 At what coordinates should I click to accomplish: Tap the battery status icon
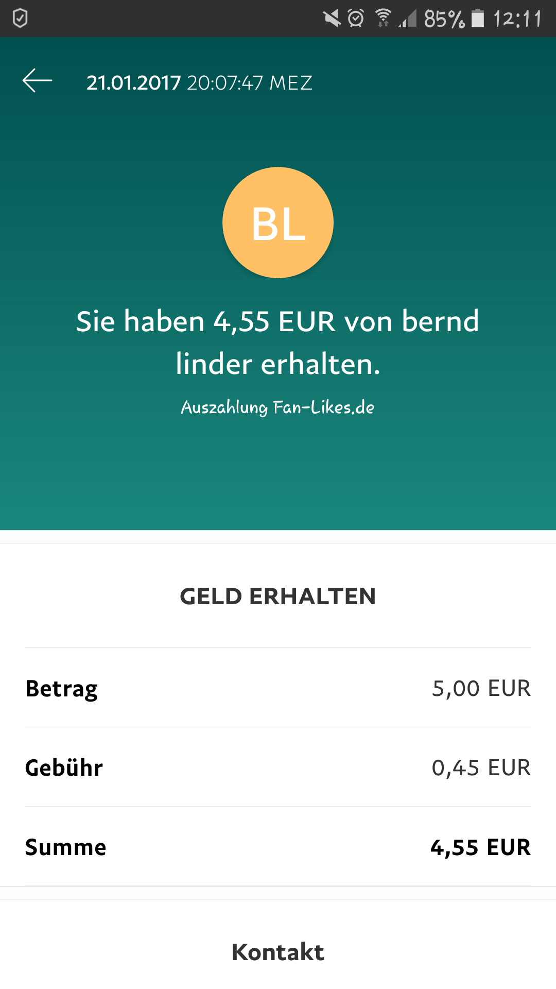click(478, 19)
